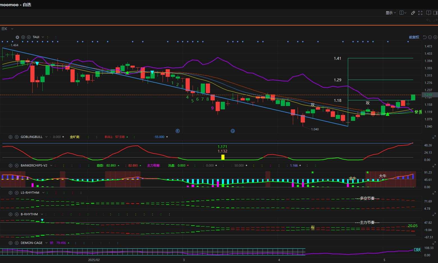Click the yellow AI marker in B-RHYTHM
This screenshot has width=438, height=263.
312,227
